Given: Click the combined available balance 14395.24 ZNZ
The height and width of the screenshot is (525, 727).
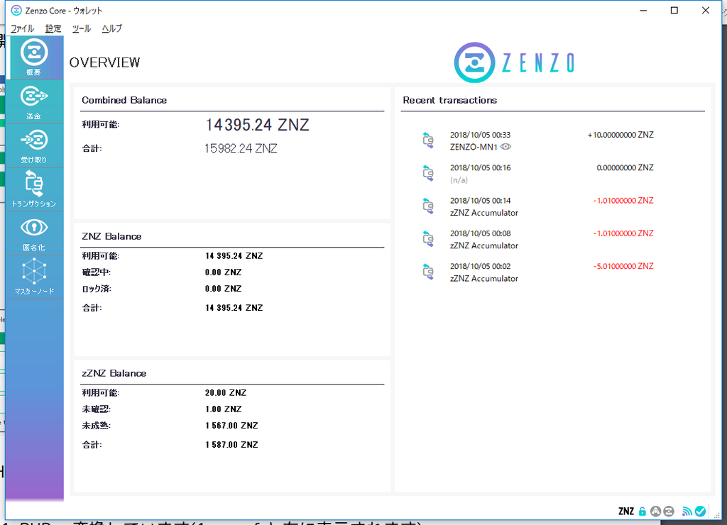Looking at the screenshot, I should [x=257, y=125].
